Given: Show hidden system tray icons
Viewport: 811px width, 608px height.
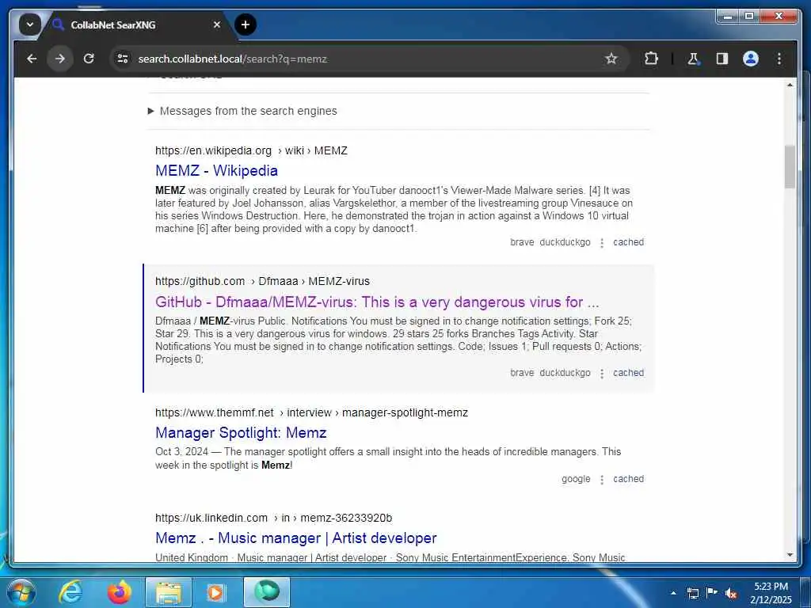Looking at the screenshot, I should (x=673, y=593).
